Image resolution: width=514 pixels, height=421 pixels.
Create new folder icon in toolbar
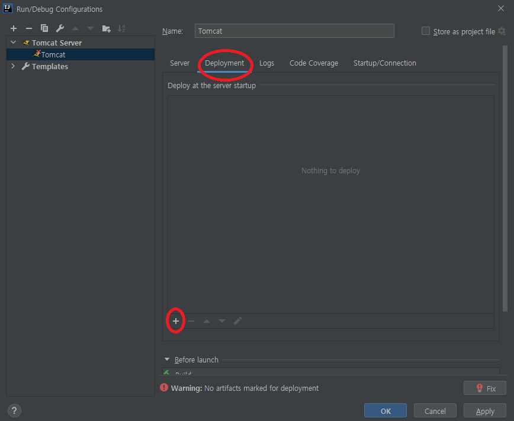pyautogui.click(x=106, y=28)
